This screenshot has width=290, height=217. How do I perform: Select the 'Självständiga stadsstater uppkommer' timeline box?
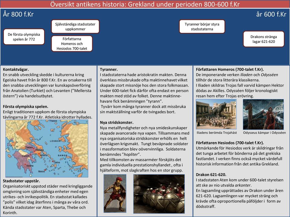[75, 27]
